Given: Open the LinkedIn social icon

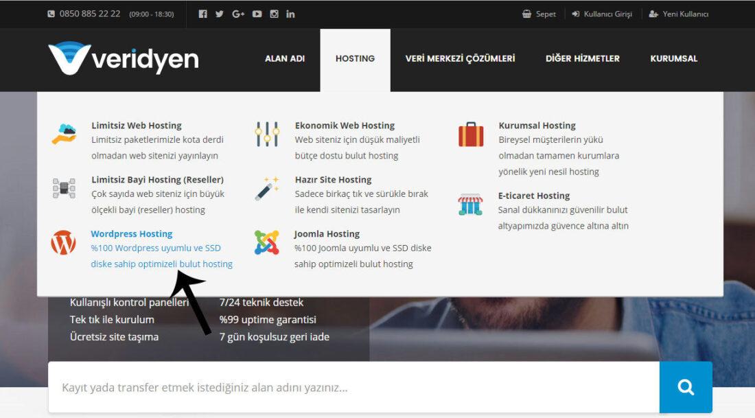Looking at the screenshot, I should point(290,14).
